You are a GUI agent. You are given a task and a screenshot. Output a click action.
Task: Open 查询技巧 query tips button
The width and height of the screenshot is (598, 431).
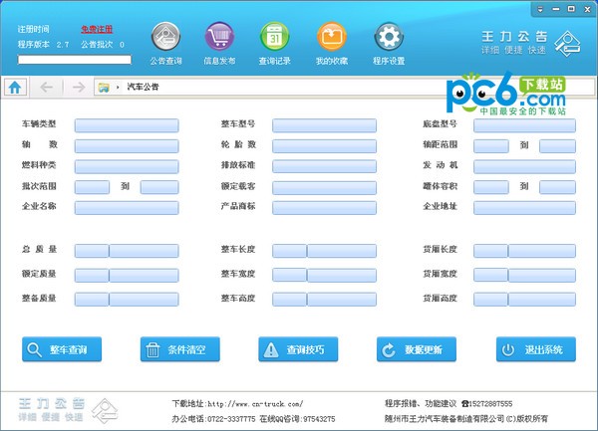tap(298, 349)
